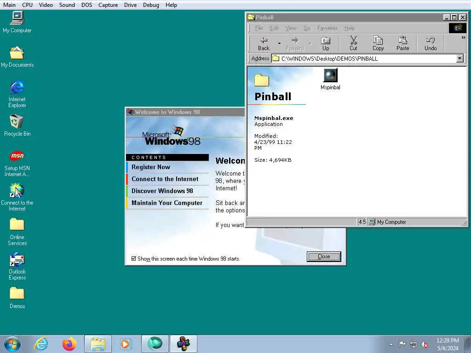Open the Address bar dropdown

click(x=460, y=58)
